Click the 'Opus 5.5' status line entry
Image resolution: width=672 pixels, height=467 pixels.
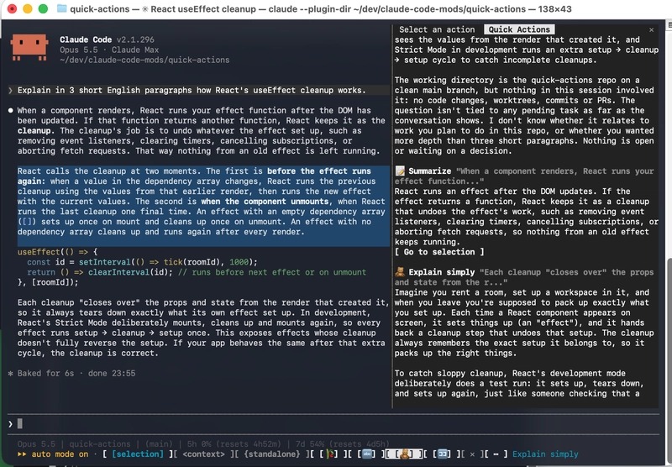(36, 443)
